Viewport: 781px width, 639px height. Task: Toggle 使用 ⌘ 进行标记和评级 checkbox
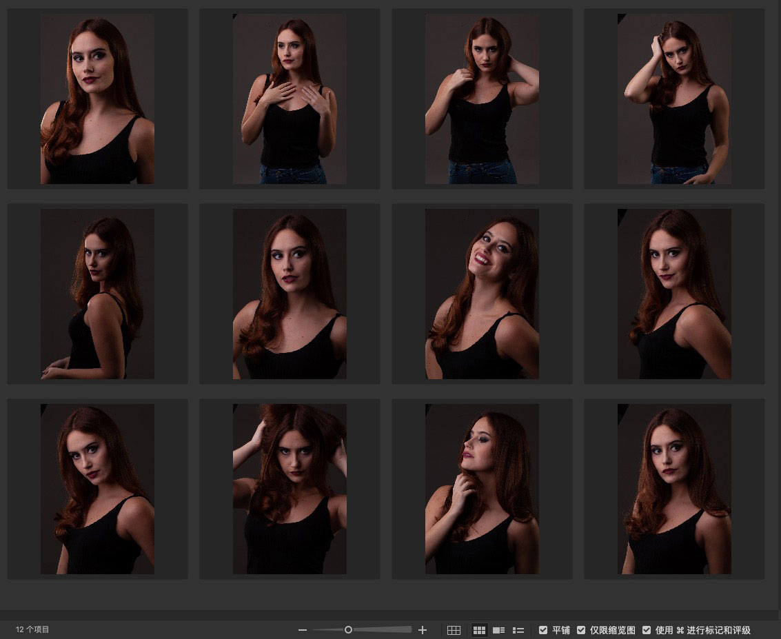[647, 630]
